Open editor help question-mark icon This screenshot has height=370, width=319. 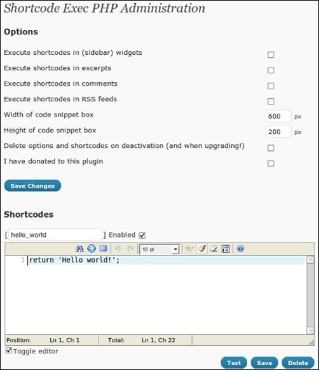pyautogui.click(x=240, y=249)
